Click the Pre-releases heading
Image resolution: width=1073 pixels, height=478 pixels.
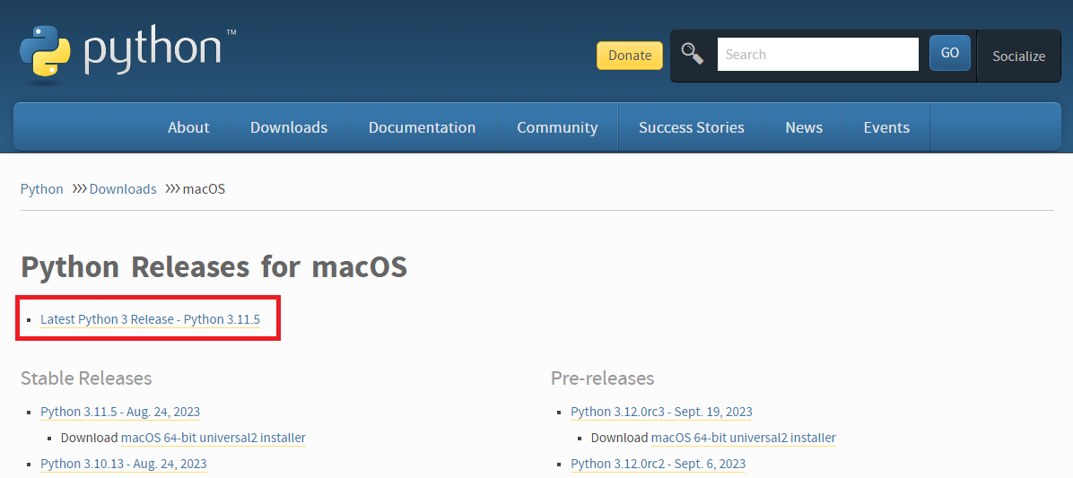click(602, 378)
